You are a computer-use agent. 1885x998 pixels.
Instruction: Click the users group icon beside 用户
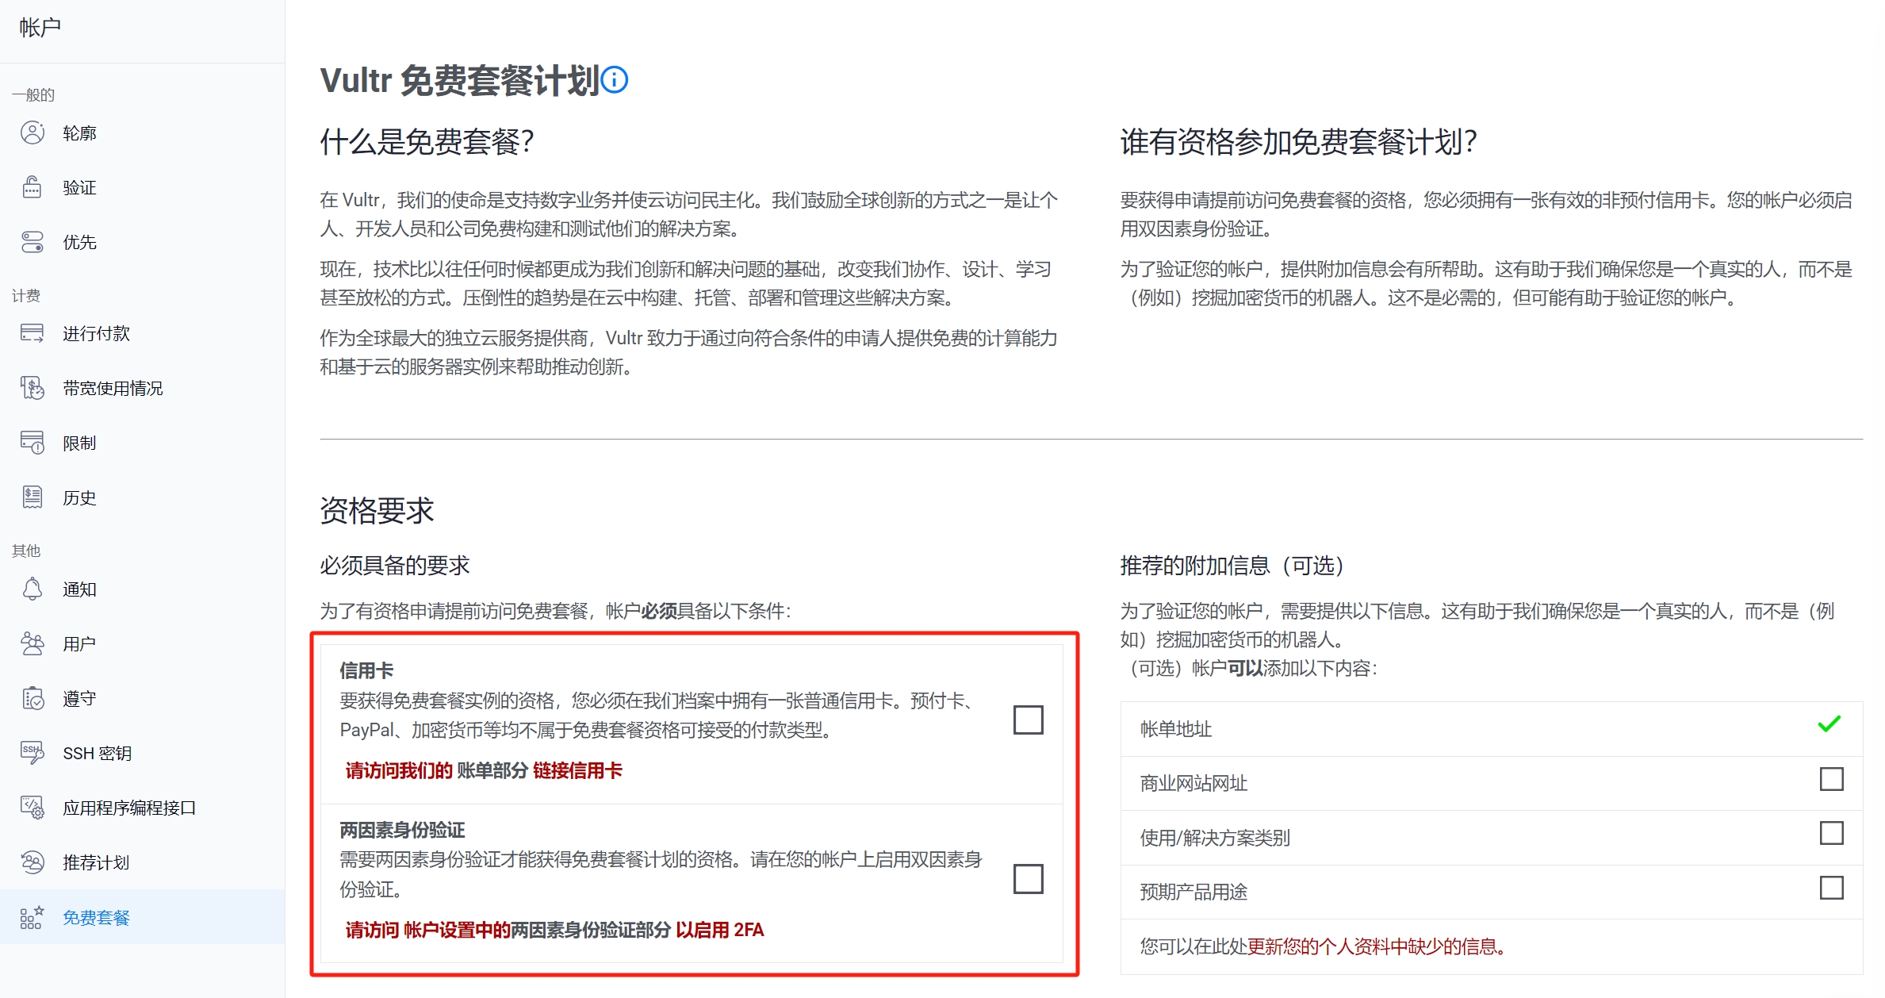pos(33,643)
